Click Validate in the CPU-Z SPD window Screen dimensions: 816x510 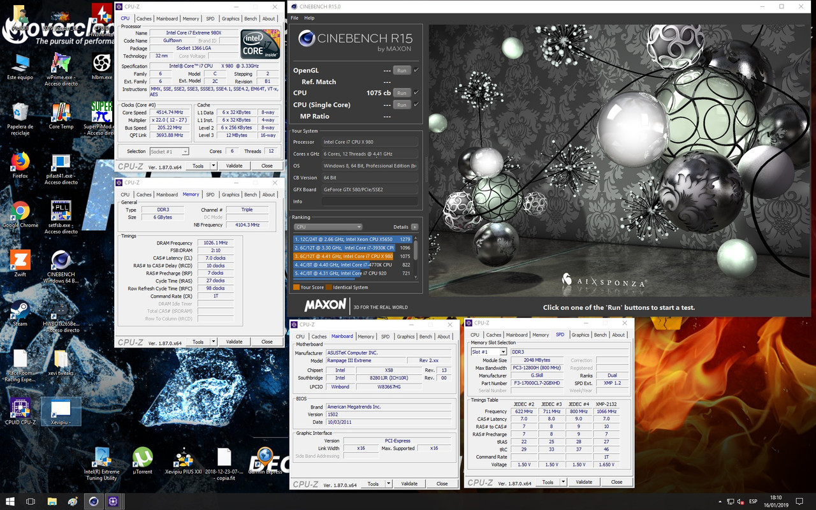click(584, 482)
